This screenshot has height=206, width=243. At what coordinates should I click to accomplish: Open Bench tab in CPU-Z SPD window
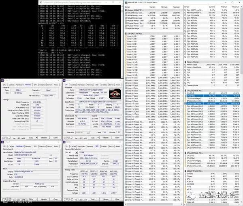pos(111,146)
